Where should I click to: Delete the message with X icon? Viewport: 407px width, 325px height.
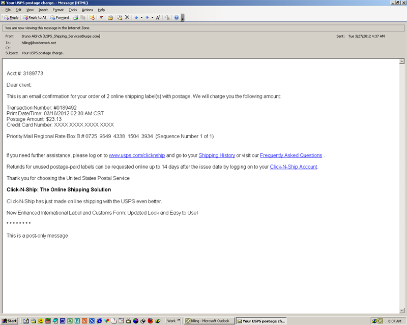[x=127, y=17]
